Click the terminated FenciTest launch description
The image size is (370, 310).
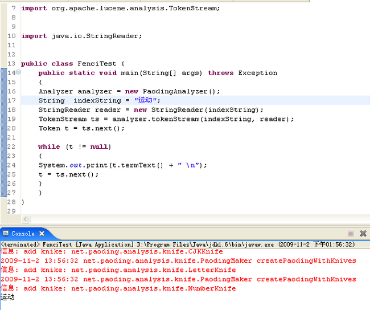click(178, 244)
